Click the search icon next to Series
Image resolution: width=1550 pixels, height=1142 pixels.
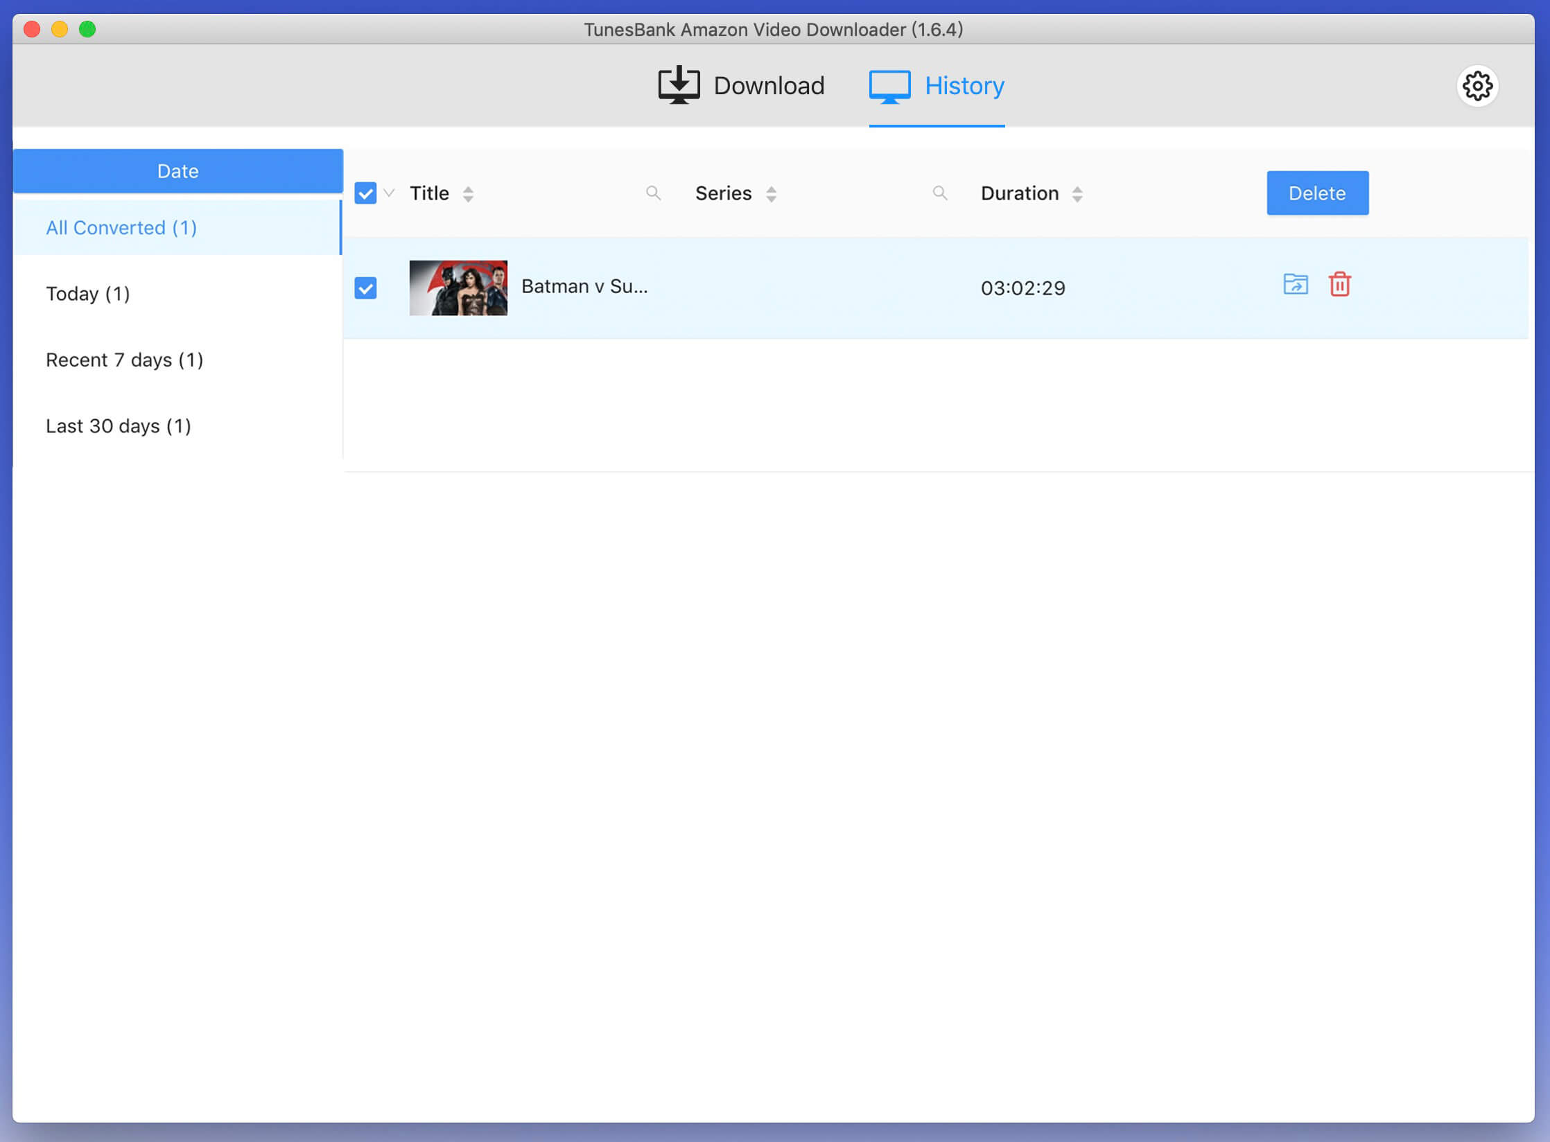coord(940,193)
